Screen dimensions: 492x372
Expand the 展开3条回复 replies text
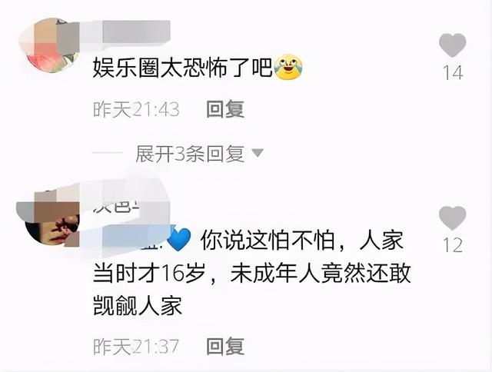tap(190, 154)
